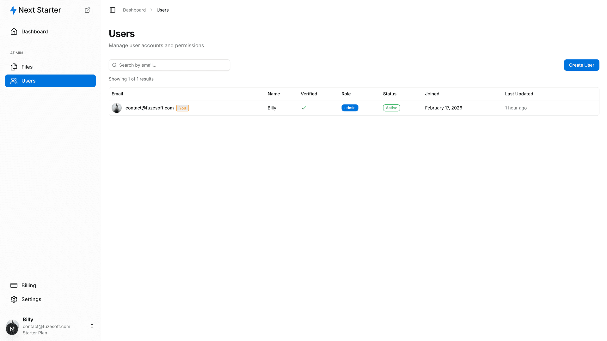The image size is (607, 341).
Task: Toggle the sidebar panel icon
Action: coord(113,10)
